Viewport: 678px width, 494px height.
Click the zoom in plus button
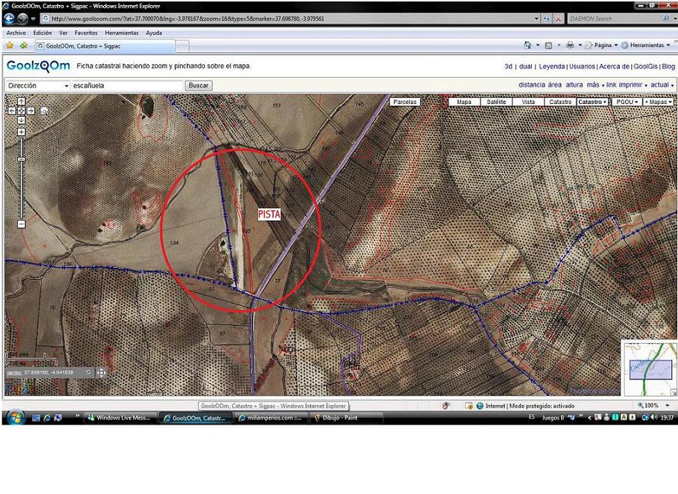pyautogui.click(x=21, y=132)
